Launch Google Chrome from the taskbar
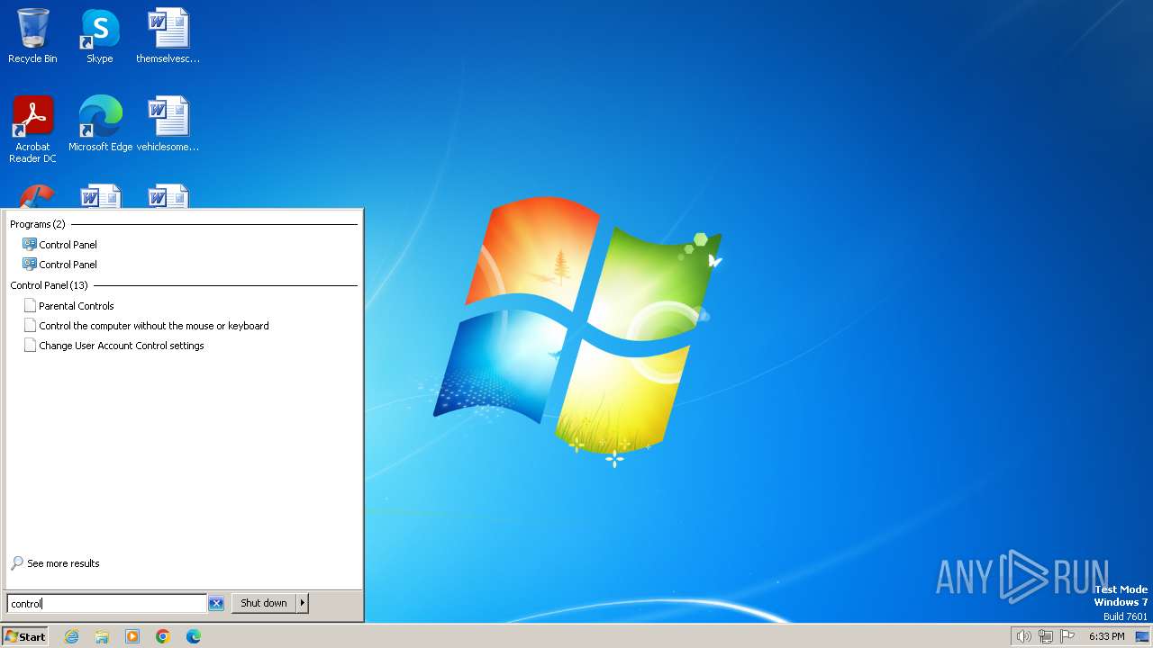This screenshot has width=1153, height=648. pyautogui.click(x=163, y=636)
